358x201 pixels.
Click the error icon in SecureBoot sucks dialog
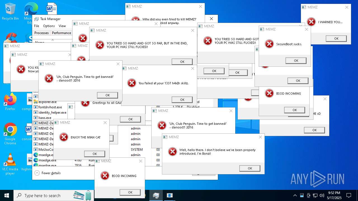[x=269, y=44]
